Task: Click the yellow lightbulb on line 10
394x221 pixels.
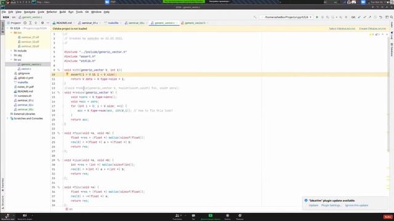Action: coord(67,74)
